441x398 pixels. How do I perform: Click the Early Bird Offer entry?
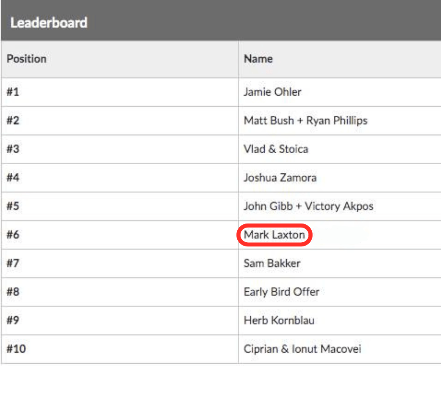coord(281,292)
